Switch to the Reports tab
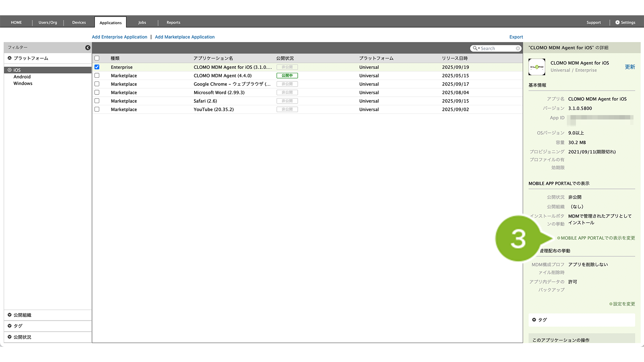This screenshot has width=644, height=362. [173, 22]
